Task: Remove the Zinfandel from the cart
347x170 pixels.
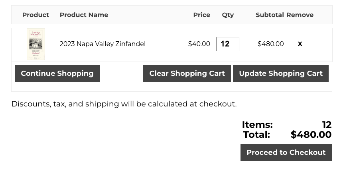Action: click(300, 44)
